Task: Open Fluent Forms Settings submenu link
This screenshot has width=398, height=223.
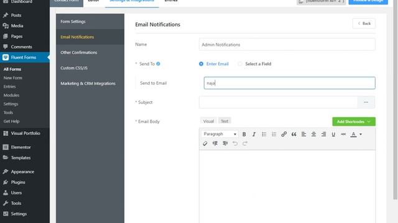Action: 11,104
